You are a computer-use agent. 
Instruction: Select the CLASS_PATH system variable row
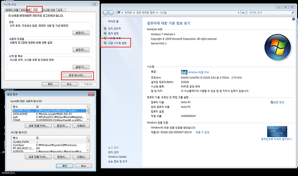click(49, 142)
